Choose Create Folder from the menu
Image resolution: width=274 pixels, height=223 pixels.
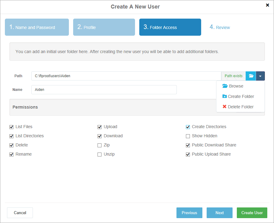(241, 96)
